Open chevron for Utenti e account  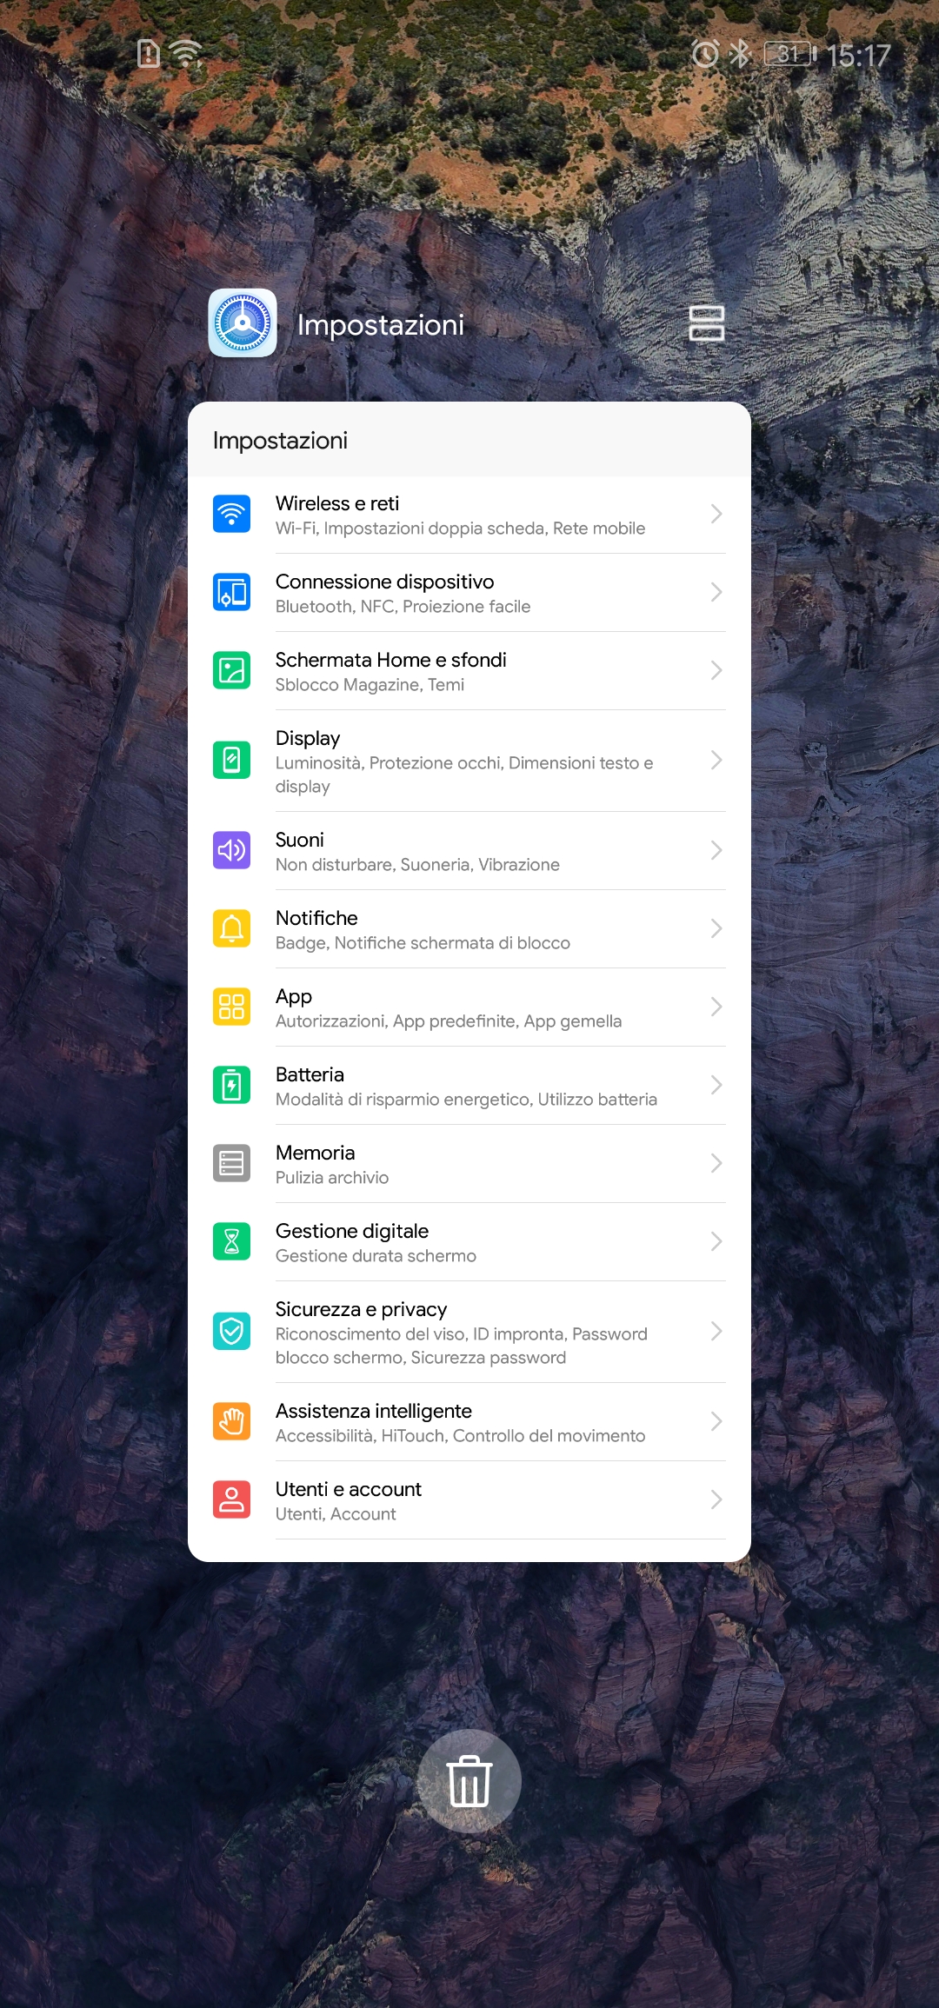(716, 1499)
